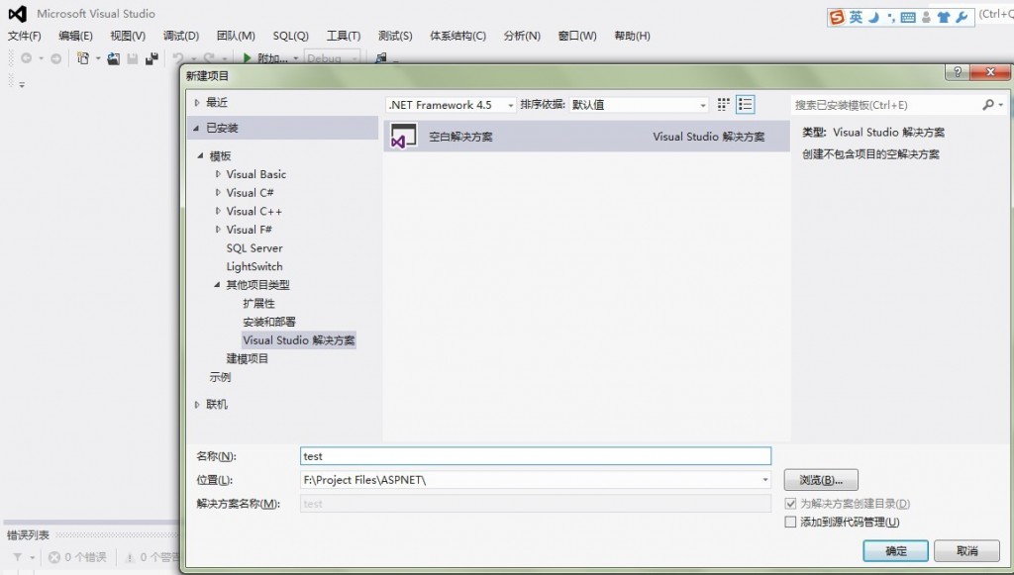Open the IME wrench settings icon
This screenshot has height=575, width=1014.
pos(962,18)
